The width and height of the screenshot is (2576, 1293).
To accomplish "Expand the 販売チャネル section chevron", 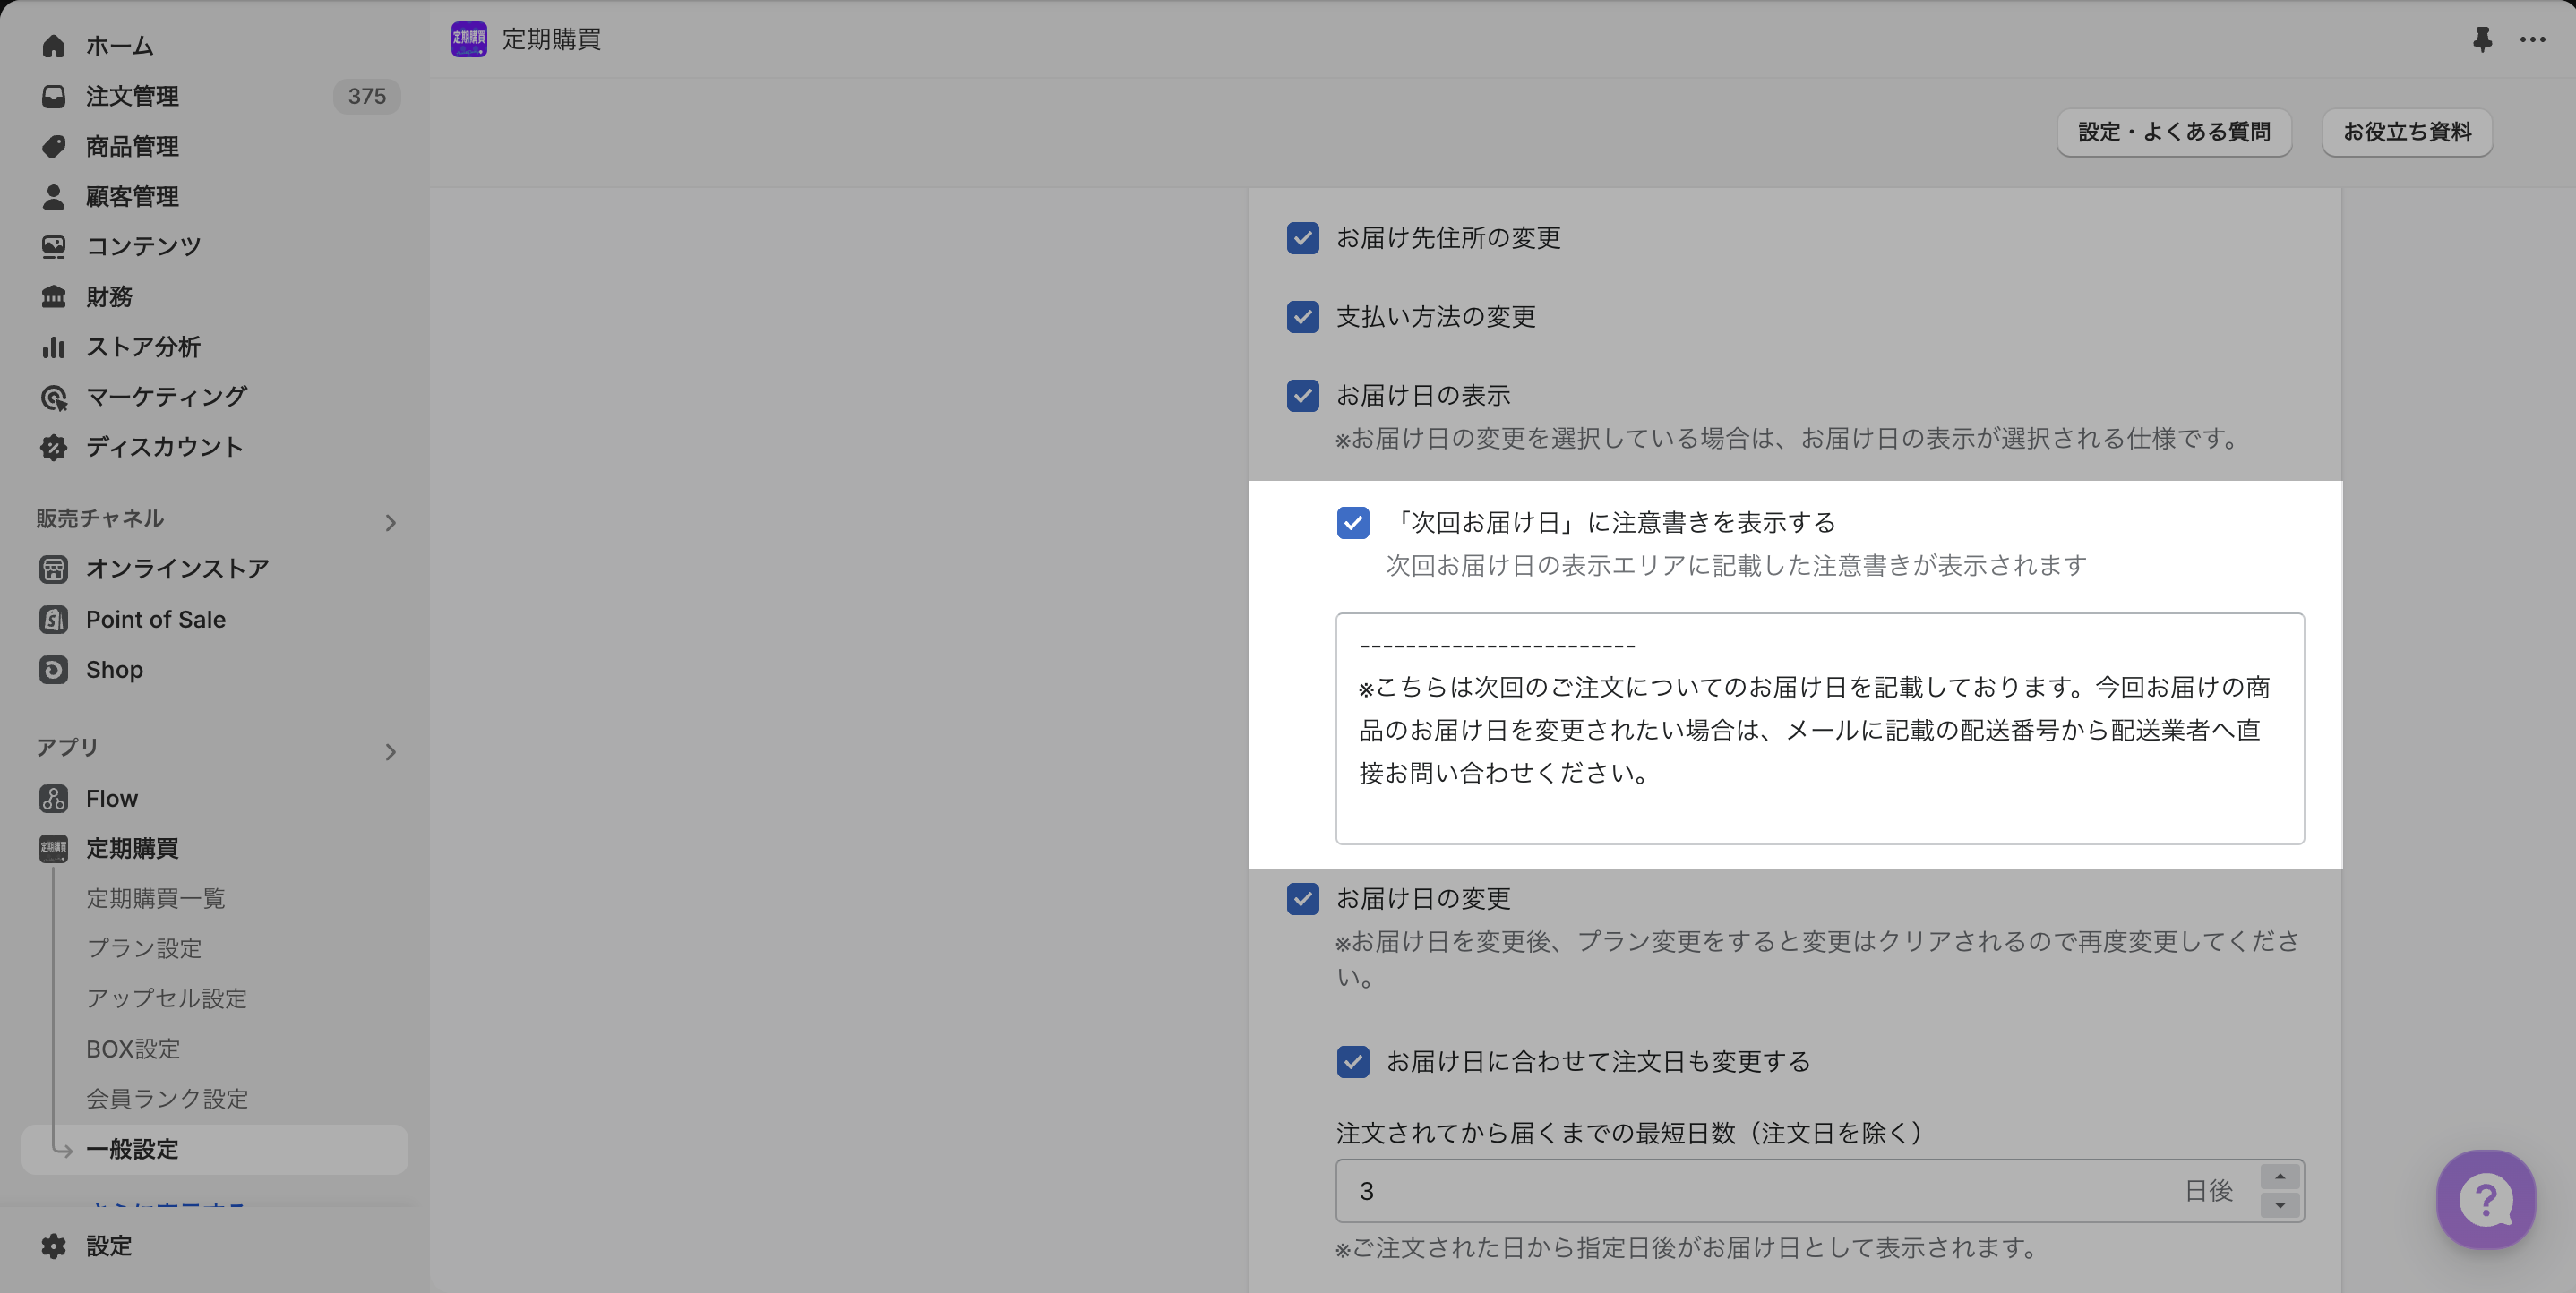I will (390, 523).
